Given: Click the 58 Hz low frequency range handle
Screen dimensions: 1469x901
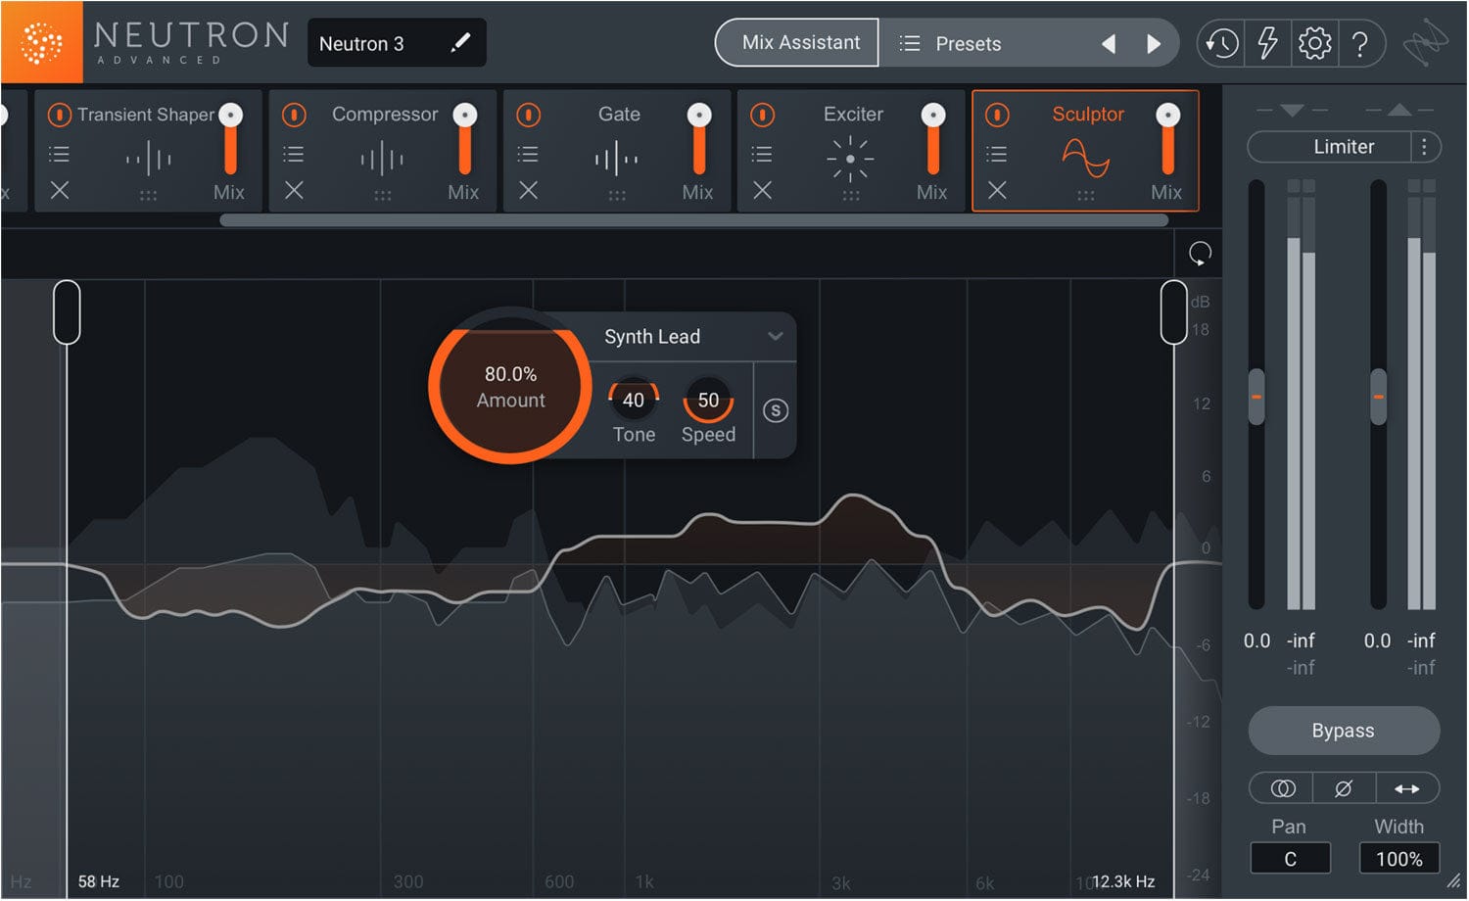Looking at the screenshot, I should pyautogui.click(x=67, y=311).
